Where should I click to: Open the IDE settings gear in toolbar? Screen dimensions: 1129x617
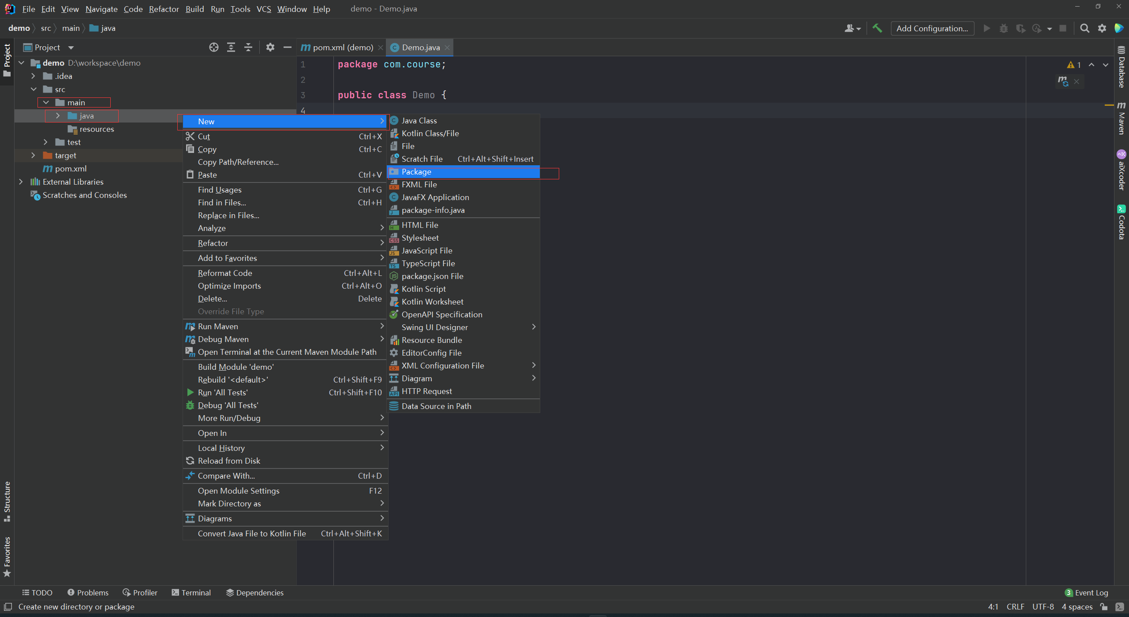point(1102,28)
